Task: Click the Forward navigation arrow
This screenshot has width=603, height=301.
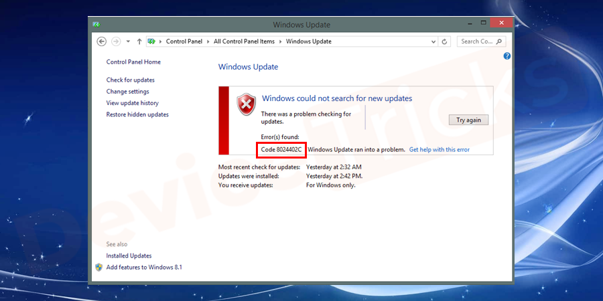Action: tap(116, 41)
